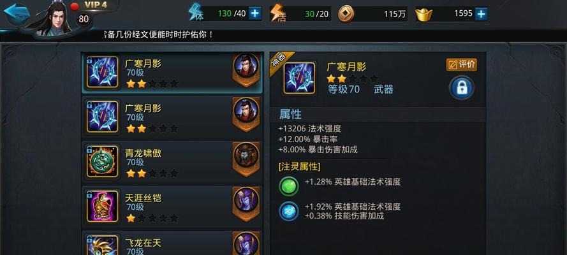Tap the blue back arrow
The image size is (567, 255).
pos(17,13)
